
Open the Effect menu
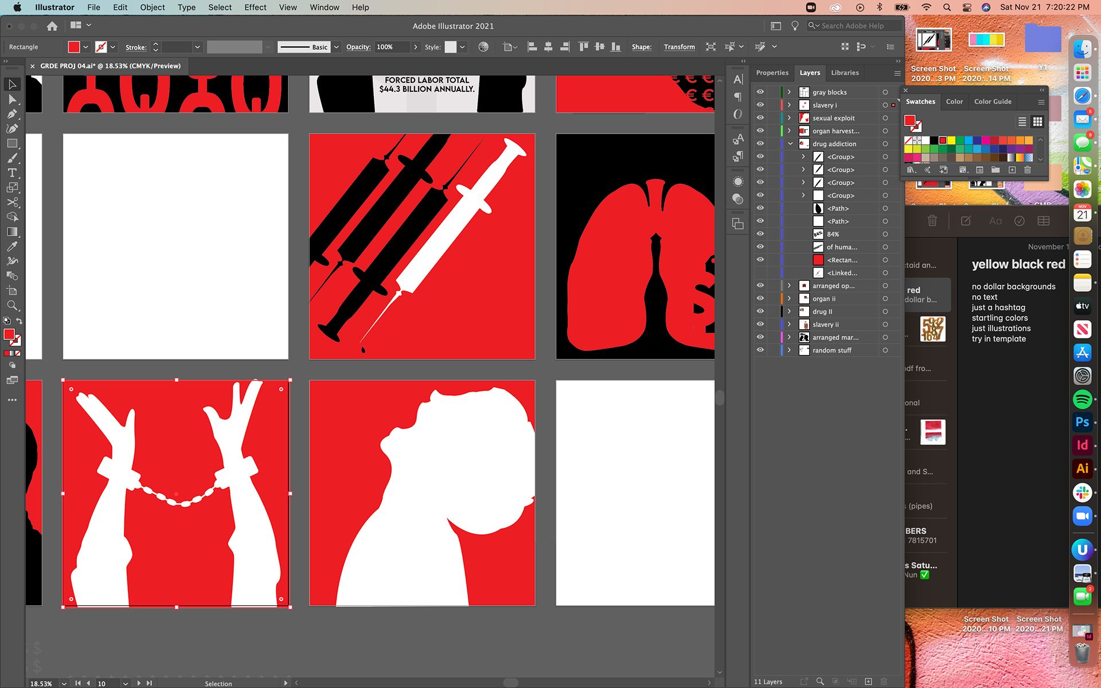point(255,7)
